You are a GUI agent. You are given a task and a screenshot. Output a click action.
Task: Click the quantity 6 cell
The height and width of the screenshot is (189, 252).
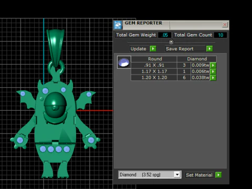(184, 78)
